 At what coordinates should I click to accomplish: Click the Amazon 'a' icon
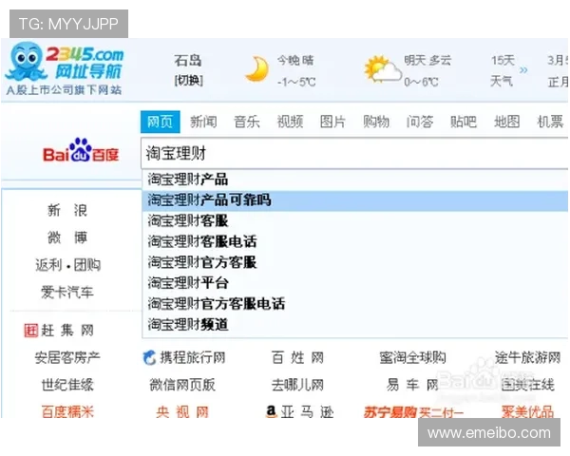[x=271, y=411]
